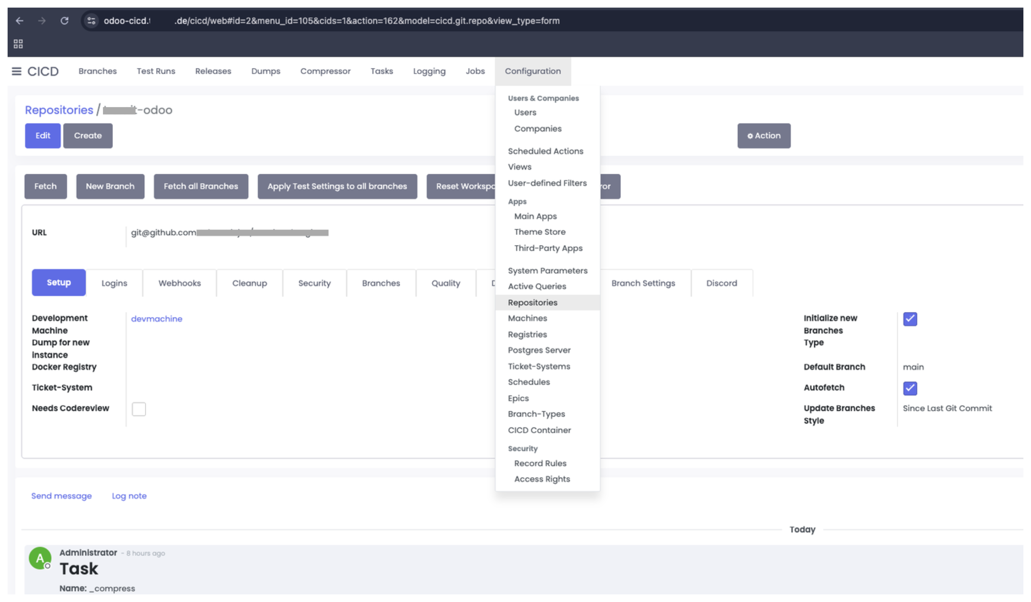Reload the page
1031x602 pixels.
(65, 21)
